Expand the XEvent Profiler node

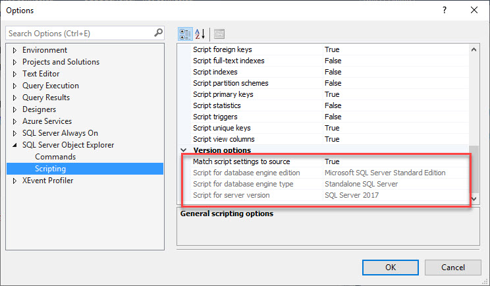tap(14, 181)
